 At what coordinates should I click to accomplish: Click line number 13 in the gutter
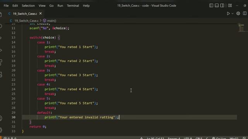coord(14,37)
